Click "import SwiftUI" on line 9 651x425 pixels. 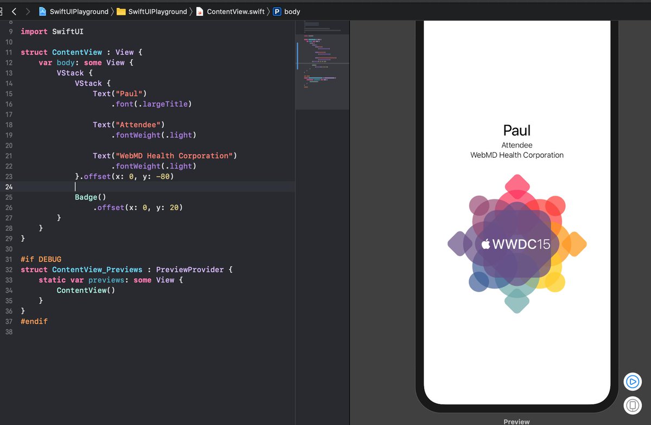pos(52,31)
